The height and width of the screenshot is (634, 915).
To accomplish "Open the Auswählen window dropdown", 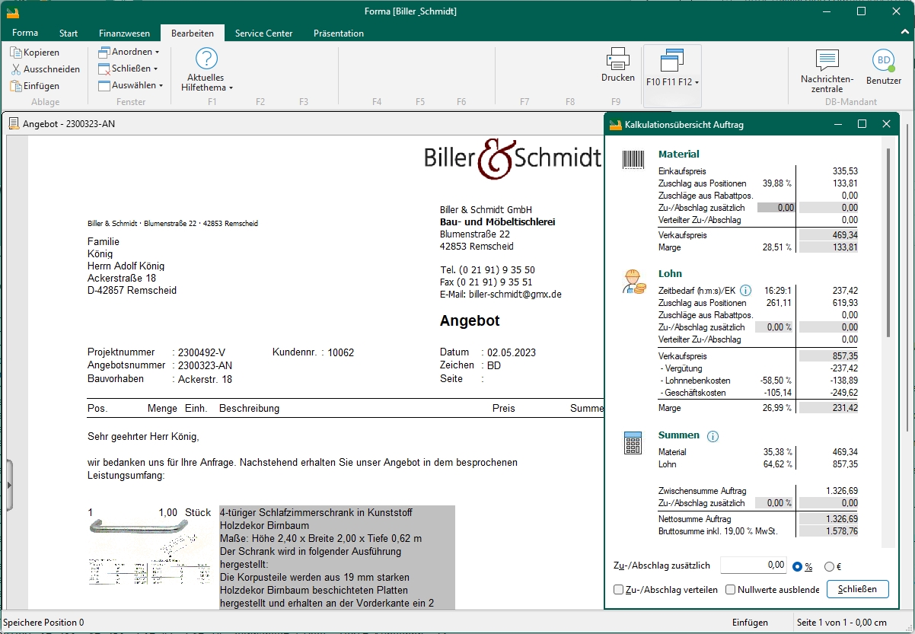I will [x=131, y=85].
